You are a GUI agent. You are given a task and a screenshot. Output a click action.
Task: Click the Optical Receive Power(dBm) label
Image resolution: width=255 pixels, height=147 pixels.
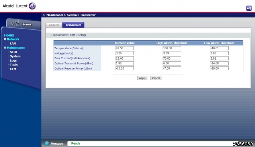coord(73,68)
